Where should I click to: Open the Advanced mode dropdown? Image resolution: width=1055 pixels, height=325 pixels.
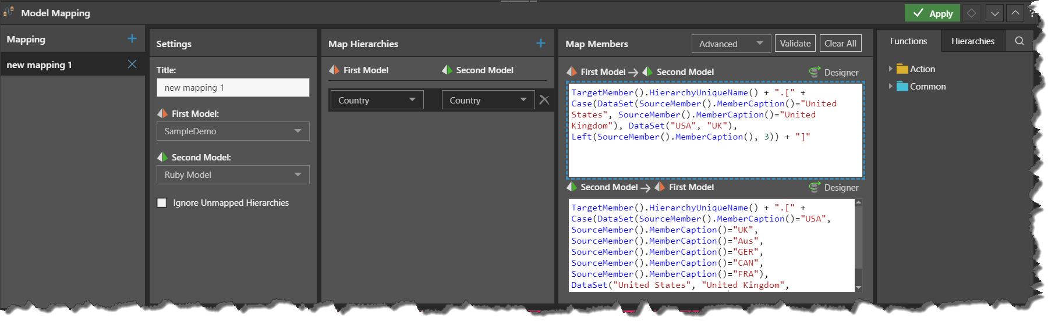click(731, 44)
